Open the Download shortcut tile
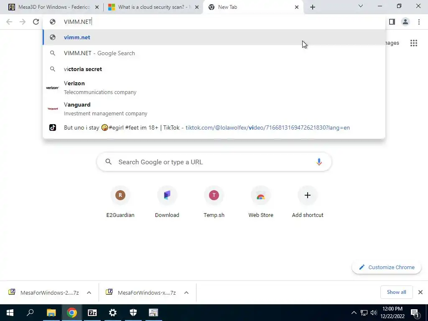428x321 pixels. [x=167, y=202]
